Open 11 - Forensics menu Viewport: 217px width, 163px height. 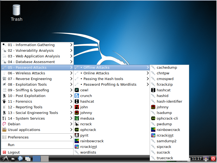[x=37, y=102]
